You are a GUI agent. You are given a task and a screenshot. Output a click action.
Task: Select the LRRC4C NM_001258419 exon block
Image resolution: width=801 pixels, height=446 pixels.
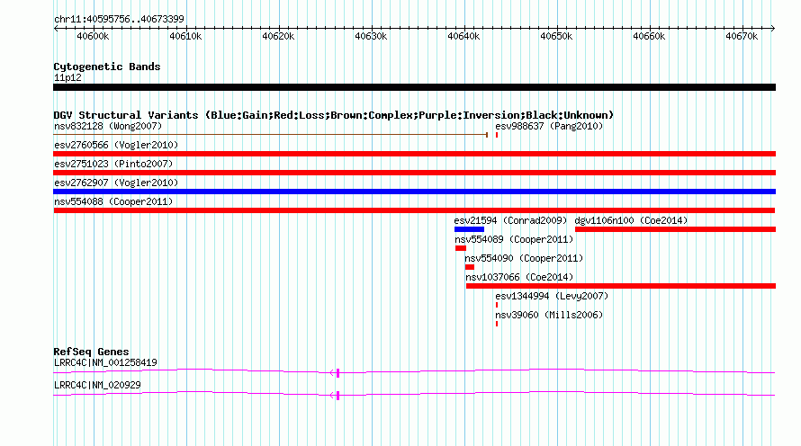pos(337,373)
